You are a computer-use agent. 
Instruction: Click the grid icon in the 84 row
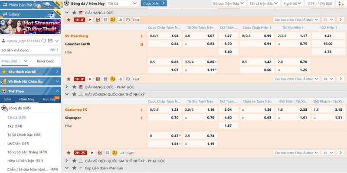98,79
